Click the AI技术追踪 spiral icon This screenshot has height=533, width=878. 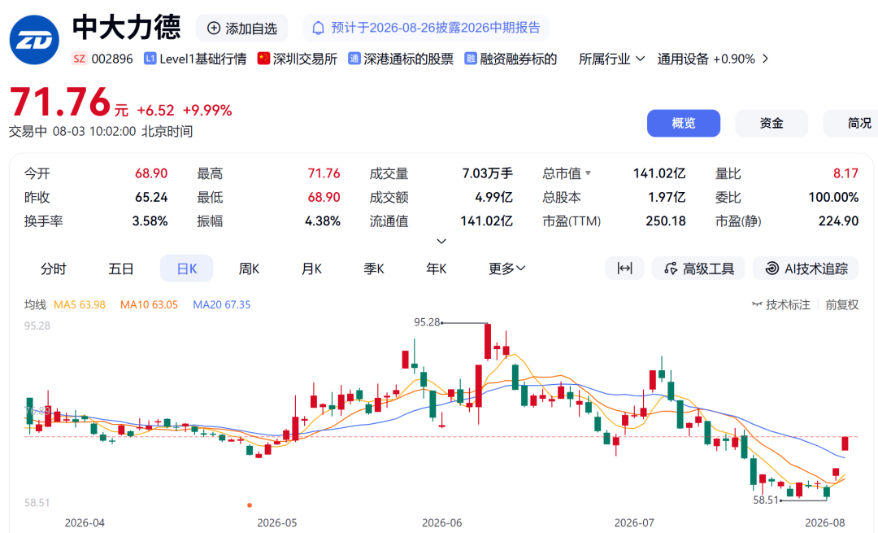772,269
